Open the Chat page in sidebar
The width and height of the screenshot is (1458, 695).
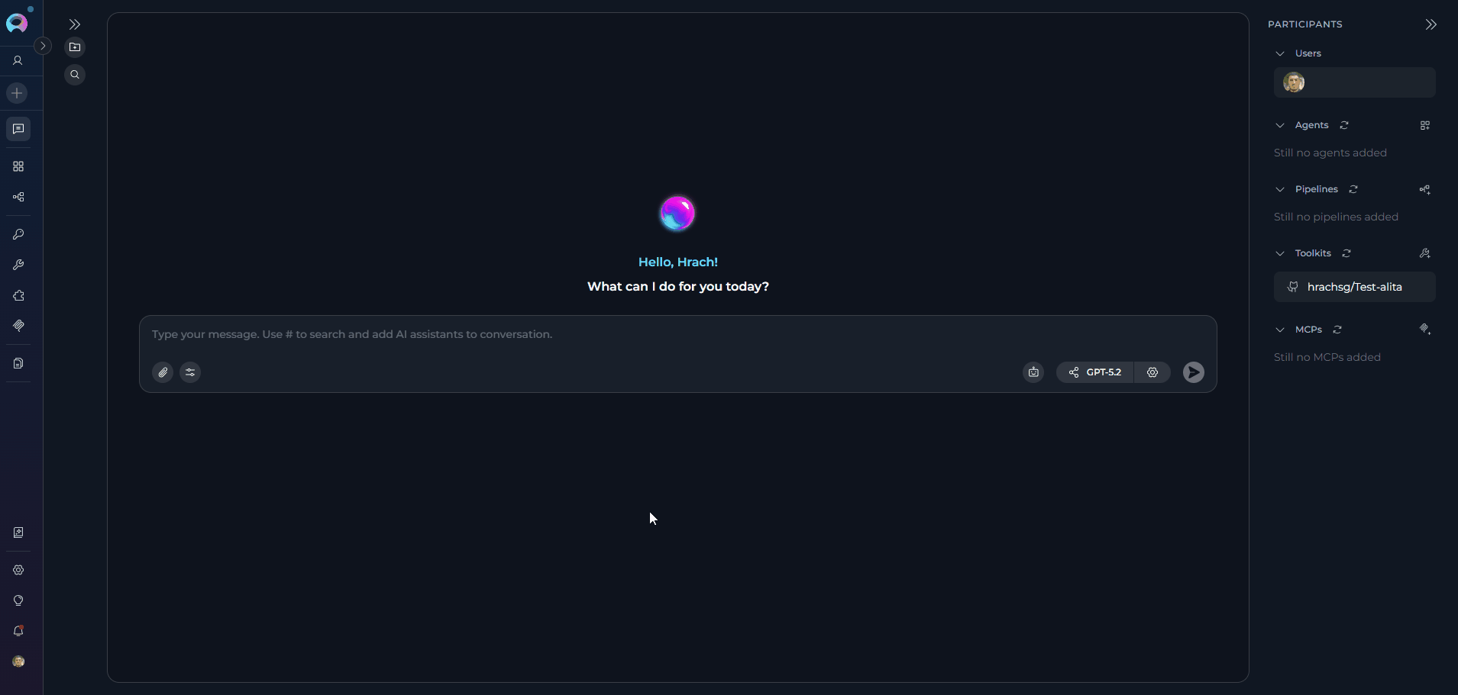tap(18, 129)
